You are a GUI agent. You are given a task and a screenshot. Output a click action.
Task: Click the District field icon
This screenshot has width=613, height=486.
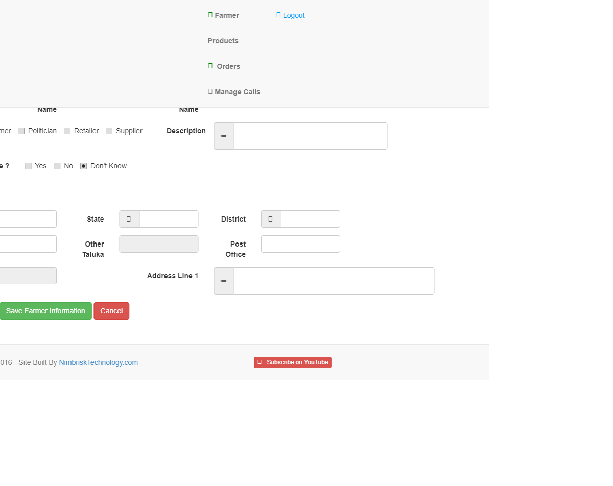tap(271, 219)
